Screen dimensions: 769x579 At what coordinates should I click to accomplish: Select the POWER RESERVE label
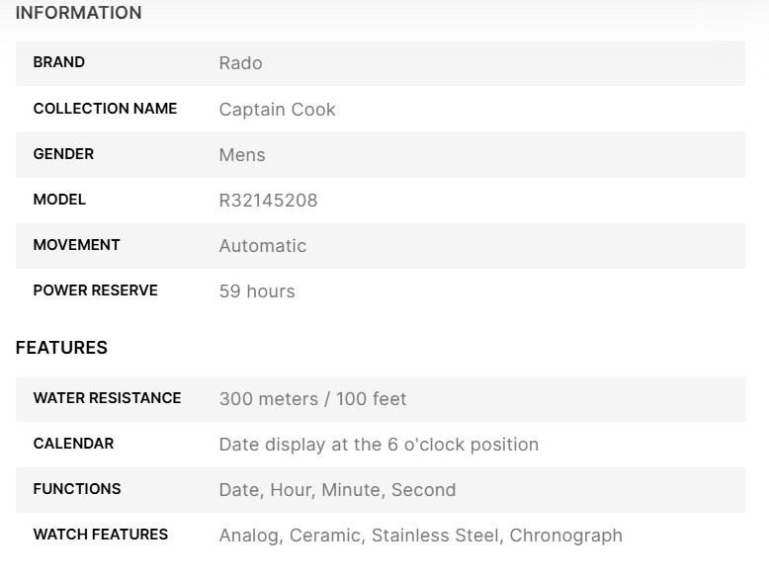click(x=95, y=290)
